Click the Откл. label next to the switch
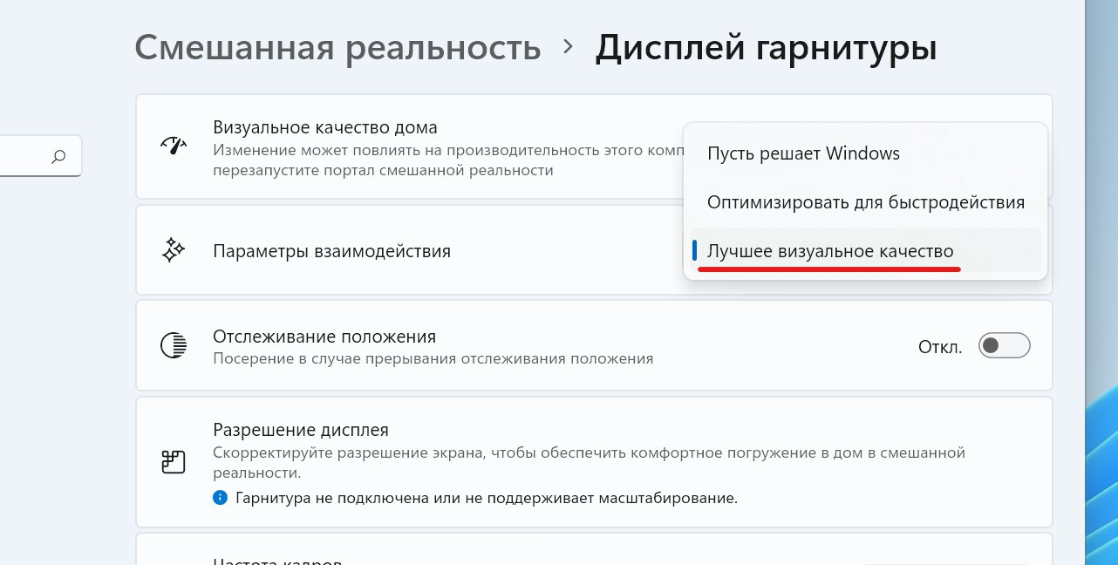This screenshot has height=565, width=1118. [x=939, y=347]
